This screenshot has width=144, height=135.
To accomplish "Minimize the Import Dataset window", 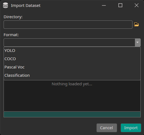I will 104,5.
